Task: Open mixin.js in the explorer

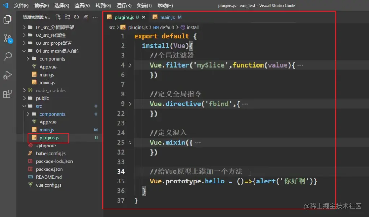Action: (47, 82)
